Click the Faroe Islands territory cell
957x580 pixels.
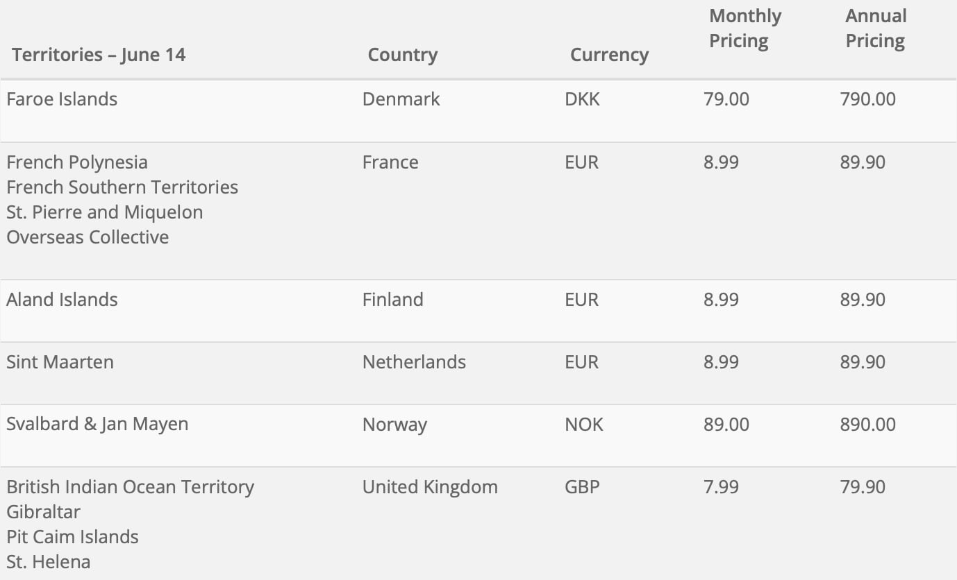tap(62, 99)
